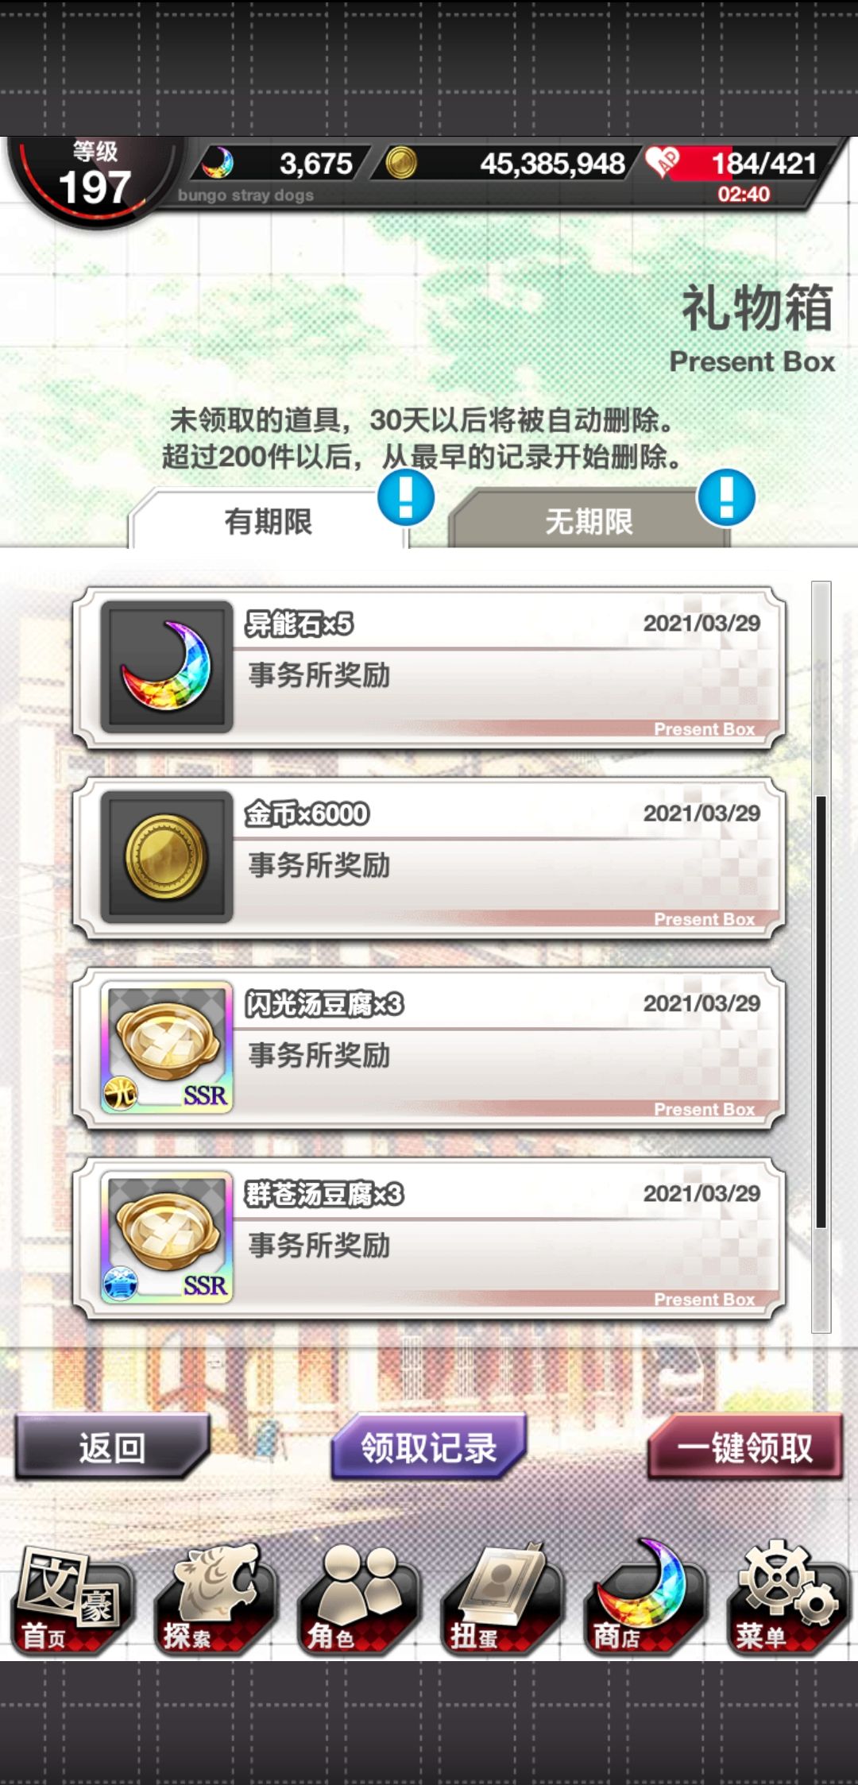Select the 异能石×5 reward entry
This screenshot has height=1785, width=858.
click(429, 667)
